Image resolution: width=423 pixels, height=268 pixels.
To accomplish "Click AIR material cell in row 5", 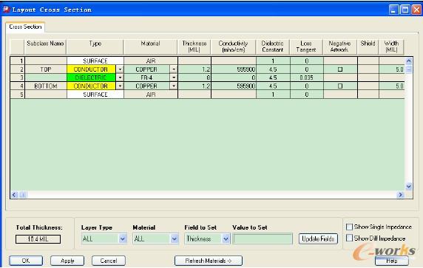I will [151, 95].
